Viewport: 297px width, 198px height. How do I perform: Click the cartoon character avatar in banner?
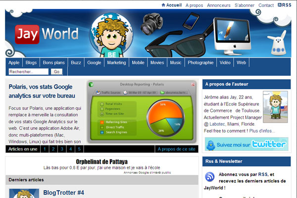click(111, 37)
